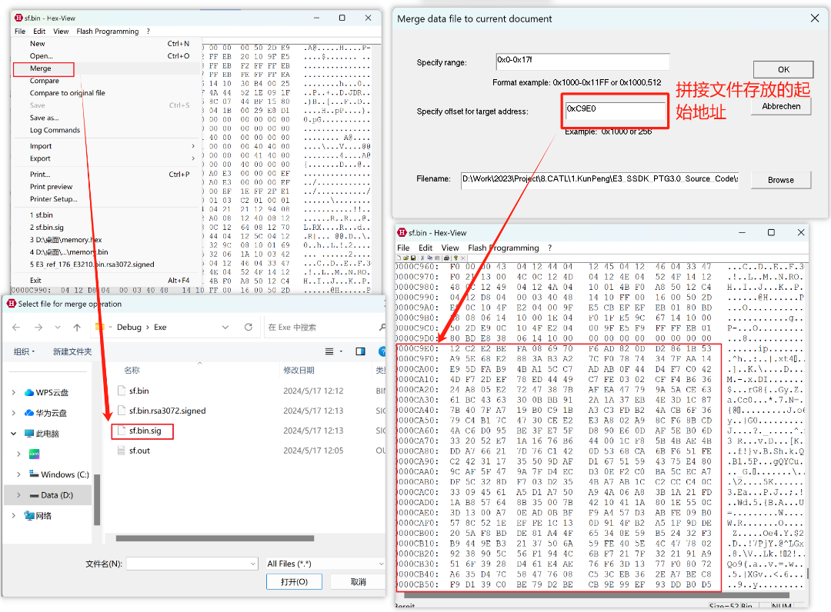This screenshot has width=831, height=612.
Task: Click the Up one level arrow
Action: pos(77,327)
